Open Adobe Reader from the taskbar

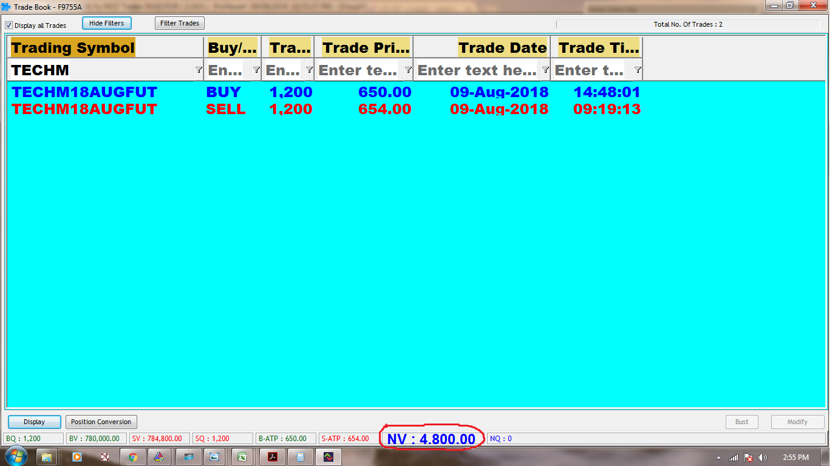click(273, 457)
